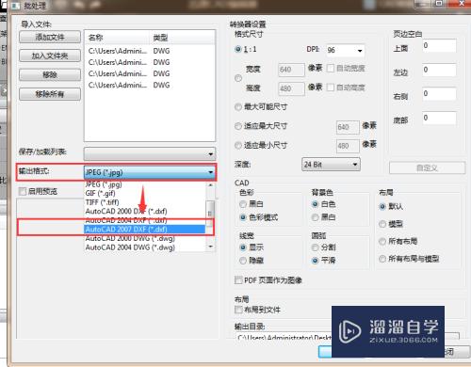The image size is (471, 367).
Task: Select 所有布局与模型 radio button
Action: [382, 259]
